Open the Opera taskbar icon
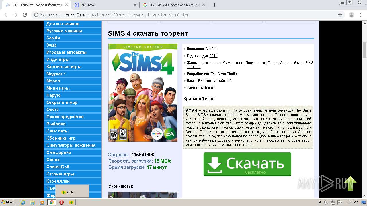This screenshot has height=206, width=367. (x=61, y=202)
